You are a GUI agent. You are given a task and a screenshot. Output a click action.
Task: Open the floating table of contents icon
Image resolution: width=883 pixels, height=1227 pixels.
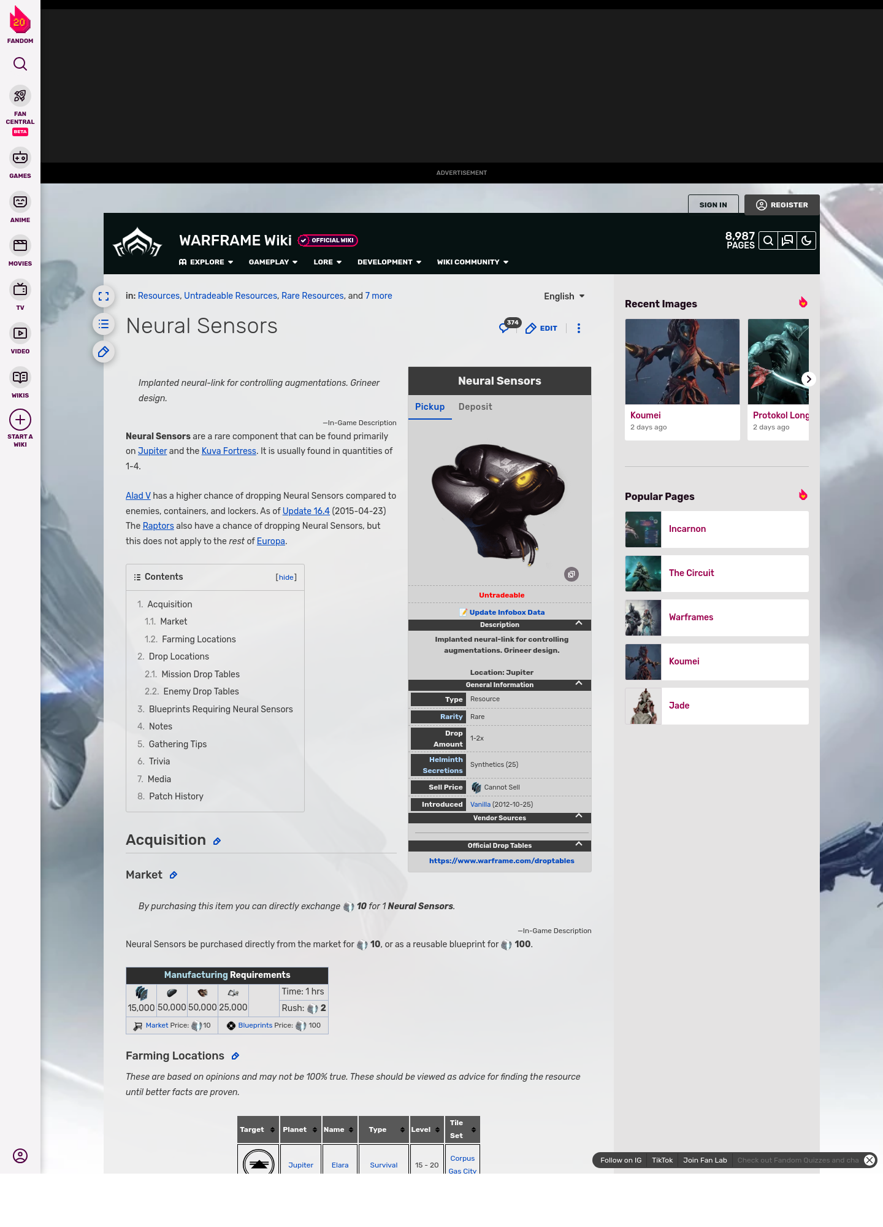(104, 324)
